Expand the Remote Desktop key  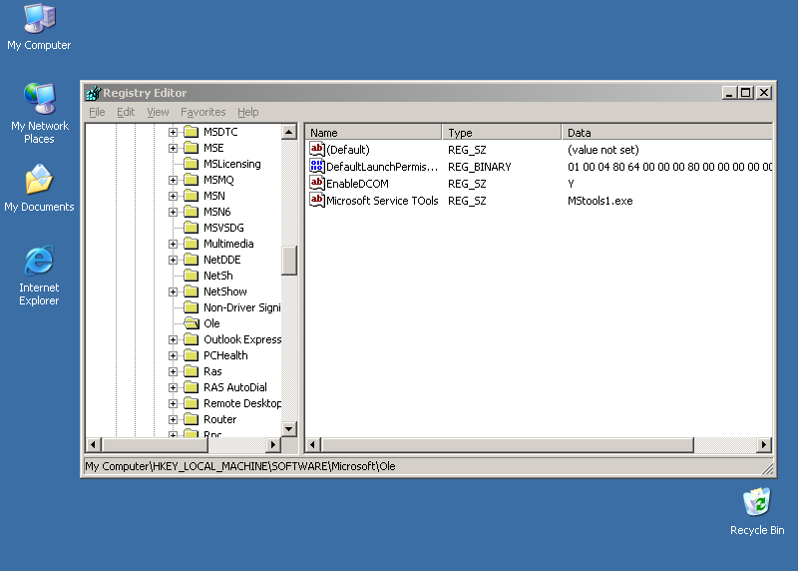[173, 403]
